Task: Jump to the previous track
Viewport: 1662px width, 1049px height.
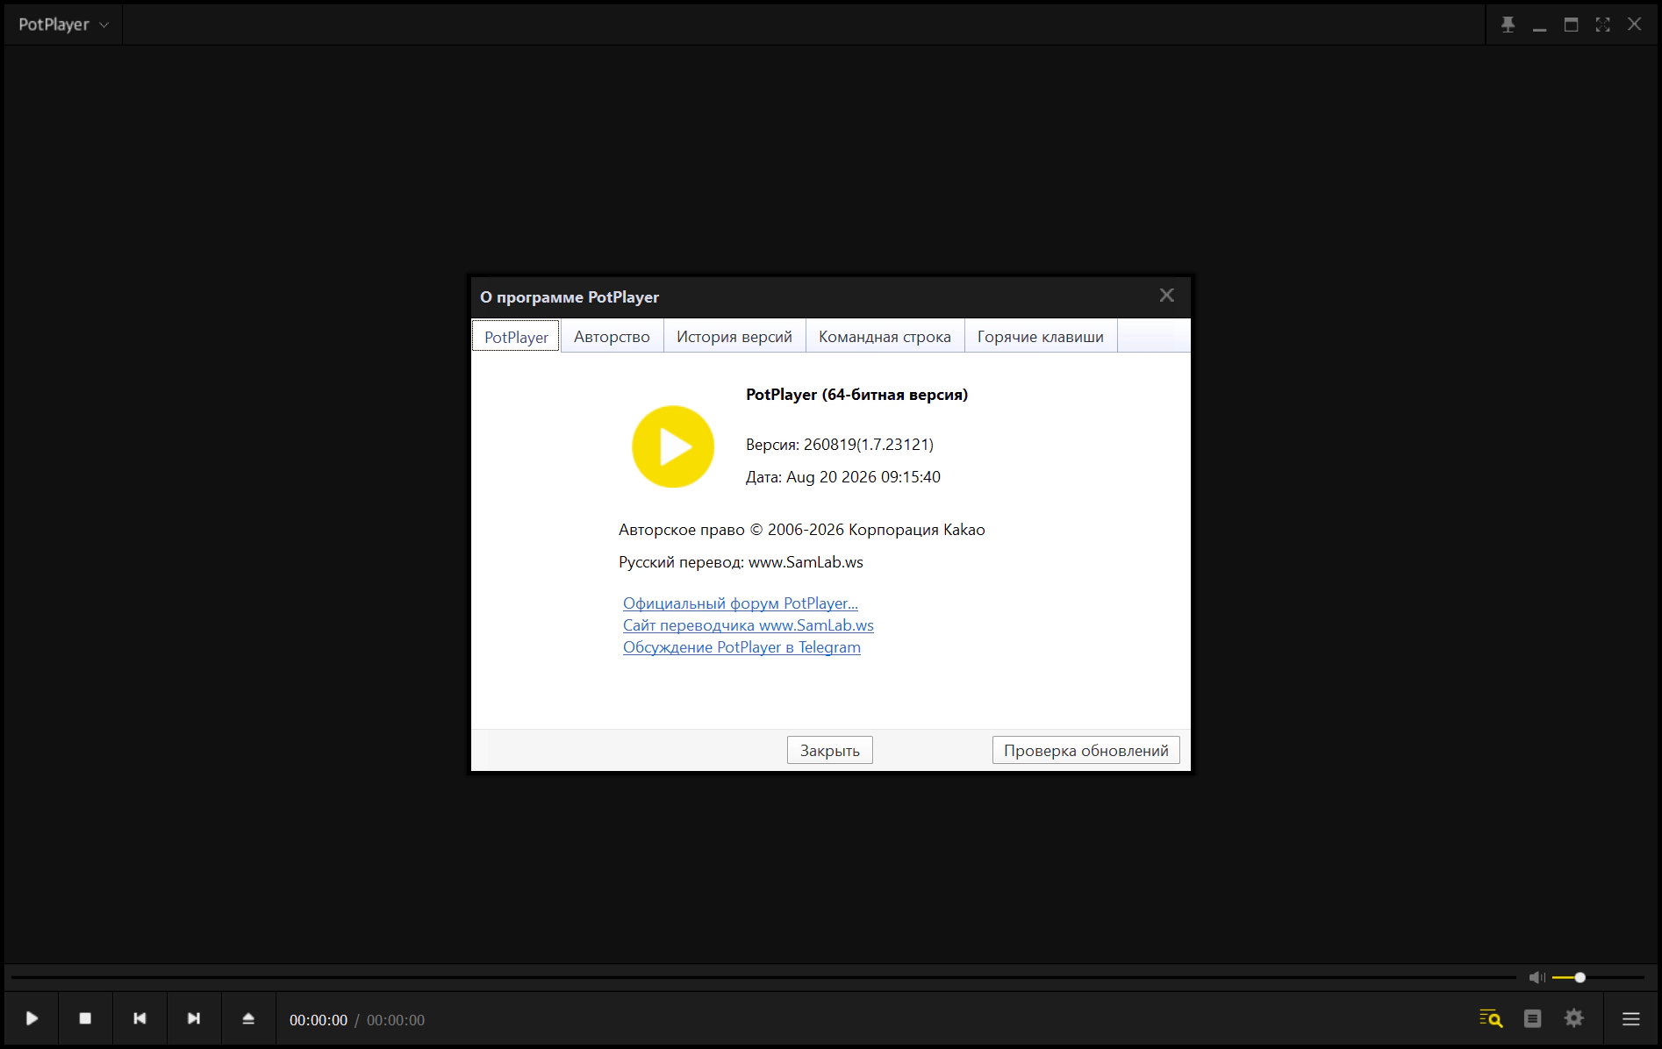Action: (140, 1018)
